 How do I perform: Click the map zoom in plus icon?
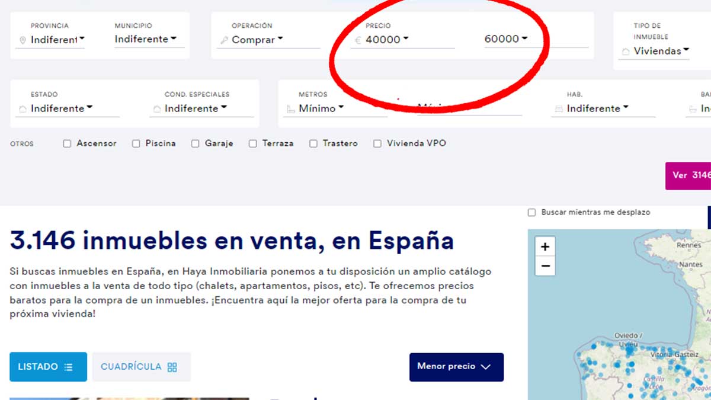545,247
